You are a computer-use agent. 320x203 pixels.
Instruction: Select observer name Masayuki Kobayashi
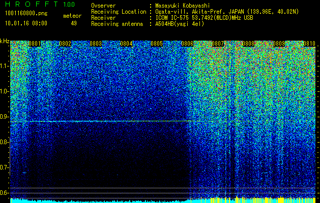(183, 6)
